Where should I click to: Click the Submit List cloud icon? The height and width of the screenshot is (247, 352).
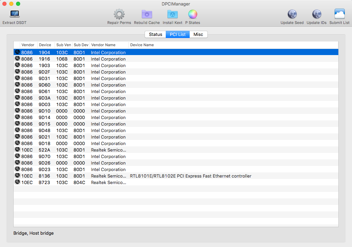(339, 14)
